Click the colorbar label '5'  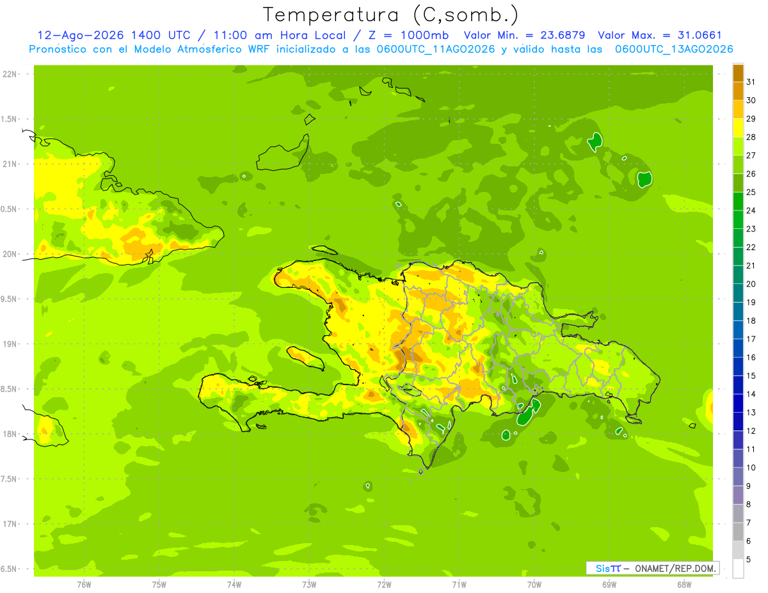pos(749,560)
